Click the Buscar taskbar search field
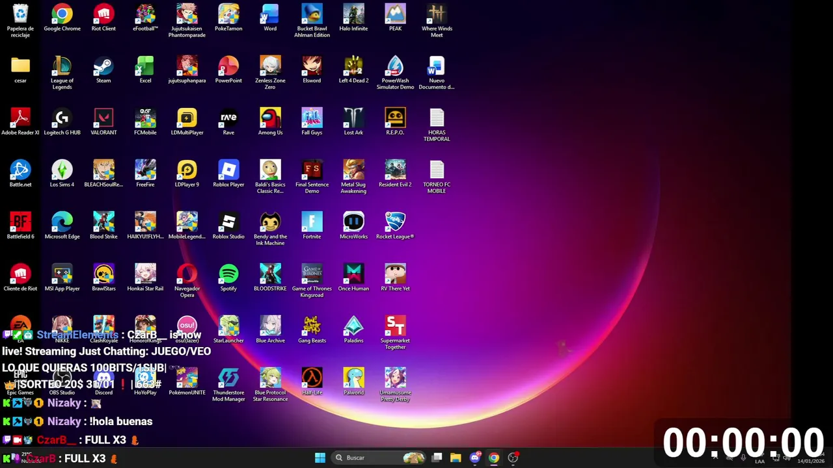The width and height of the screenshot is (833, 468). [379, 458]
